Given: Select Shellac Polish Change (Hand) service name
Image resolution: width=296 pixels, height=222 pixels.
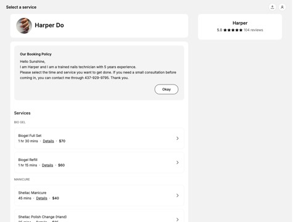Looking at the screenshot, I should pos(43,217).
